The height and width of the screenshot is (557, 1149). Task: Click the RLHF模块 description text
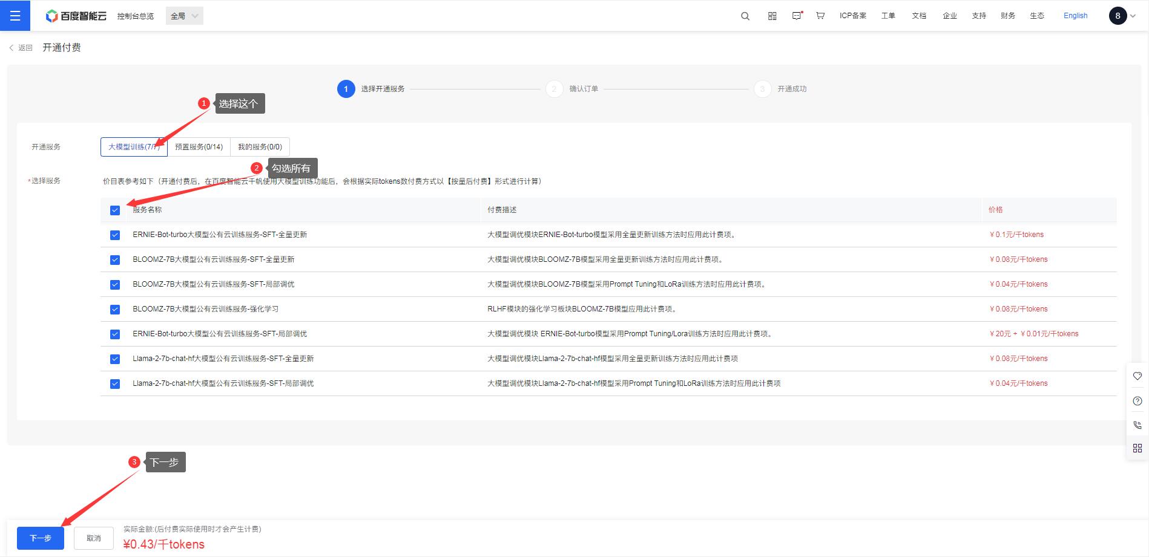click(x=582, y=309)
